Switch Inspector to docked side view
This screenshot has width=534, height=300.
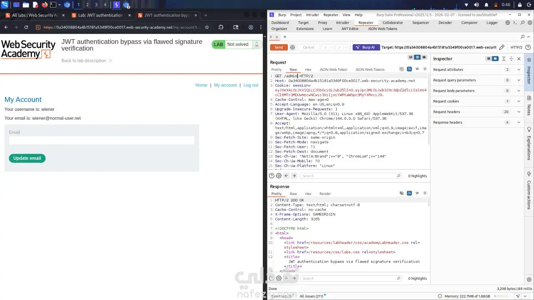coord(495,59)
